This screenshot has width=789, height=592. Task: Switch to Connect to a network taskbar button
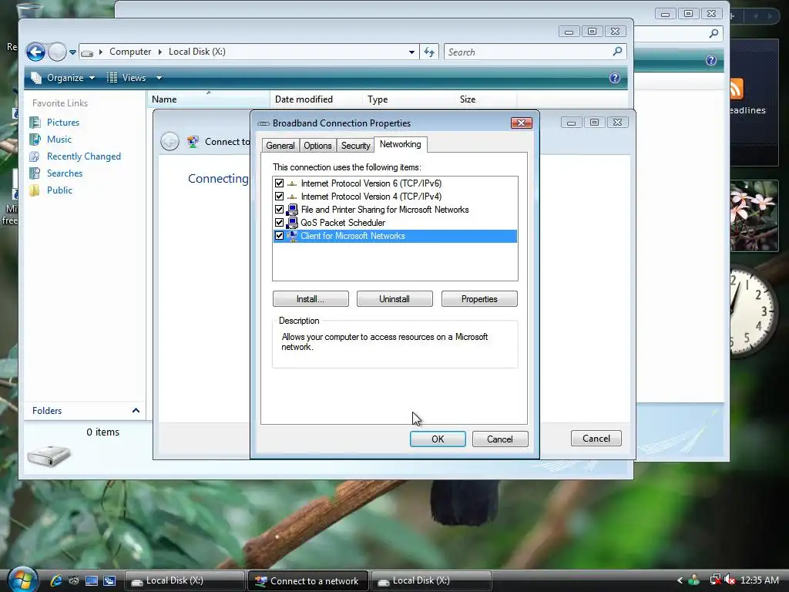pyautogui.click(x=308, y=581)
